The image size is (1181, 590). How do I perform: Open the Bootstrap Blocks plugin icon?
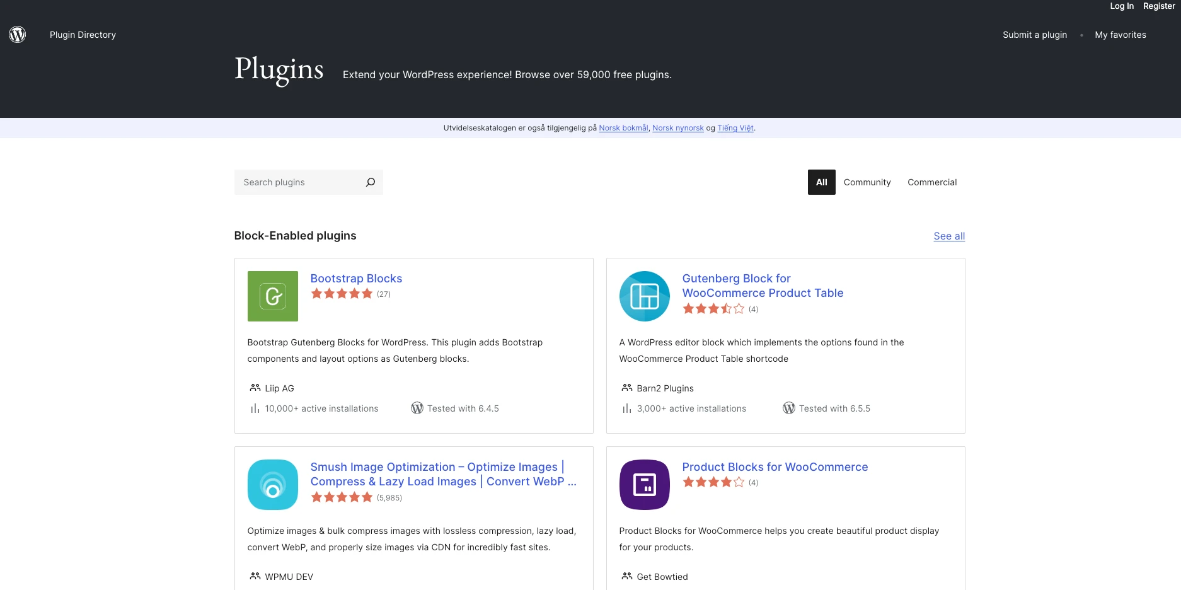[x=273, y=296]
